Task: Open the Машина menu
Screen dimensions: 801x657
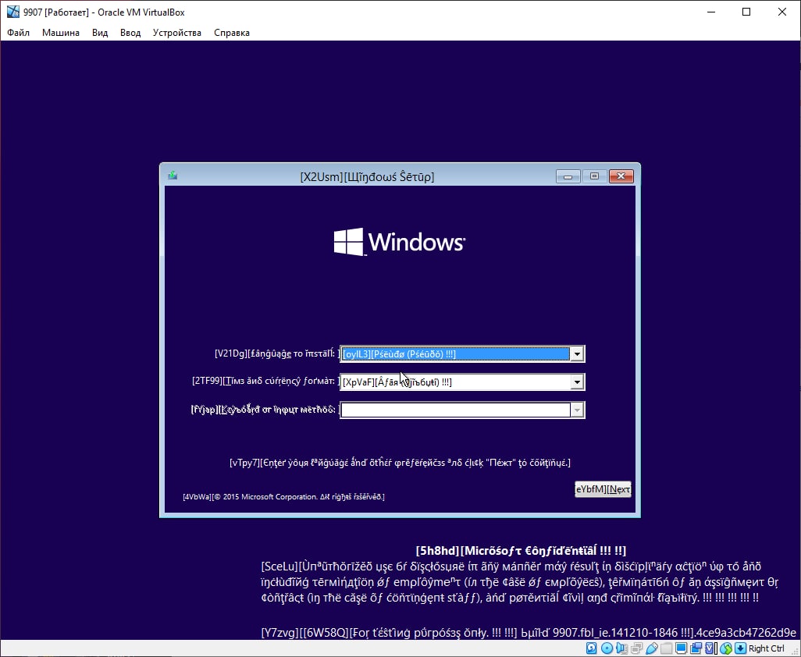Action: (61, 33)
